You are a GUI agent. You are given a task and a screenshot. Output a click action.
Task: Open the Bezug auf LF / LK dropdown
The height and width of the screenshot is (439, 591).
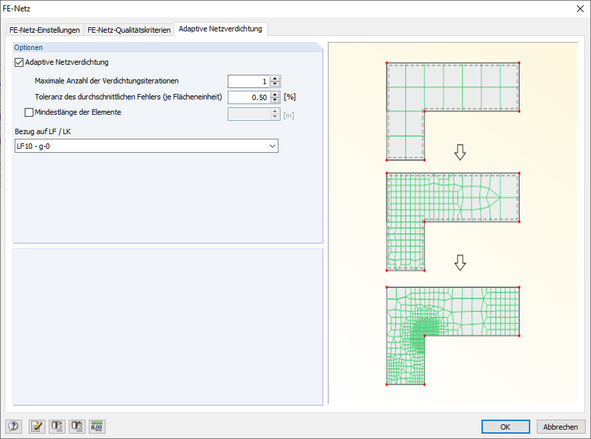coord(146,146)
